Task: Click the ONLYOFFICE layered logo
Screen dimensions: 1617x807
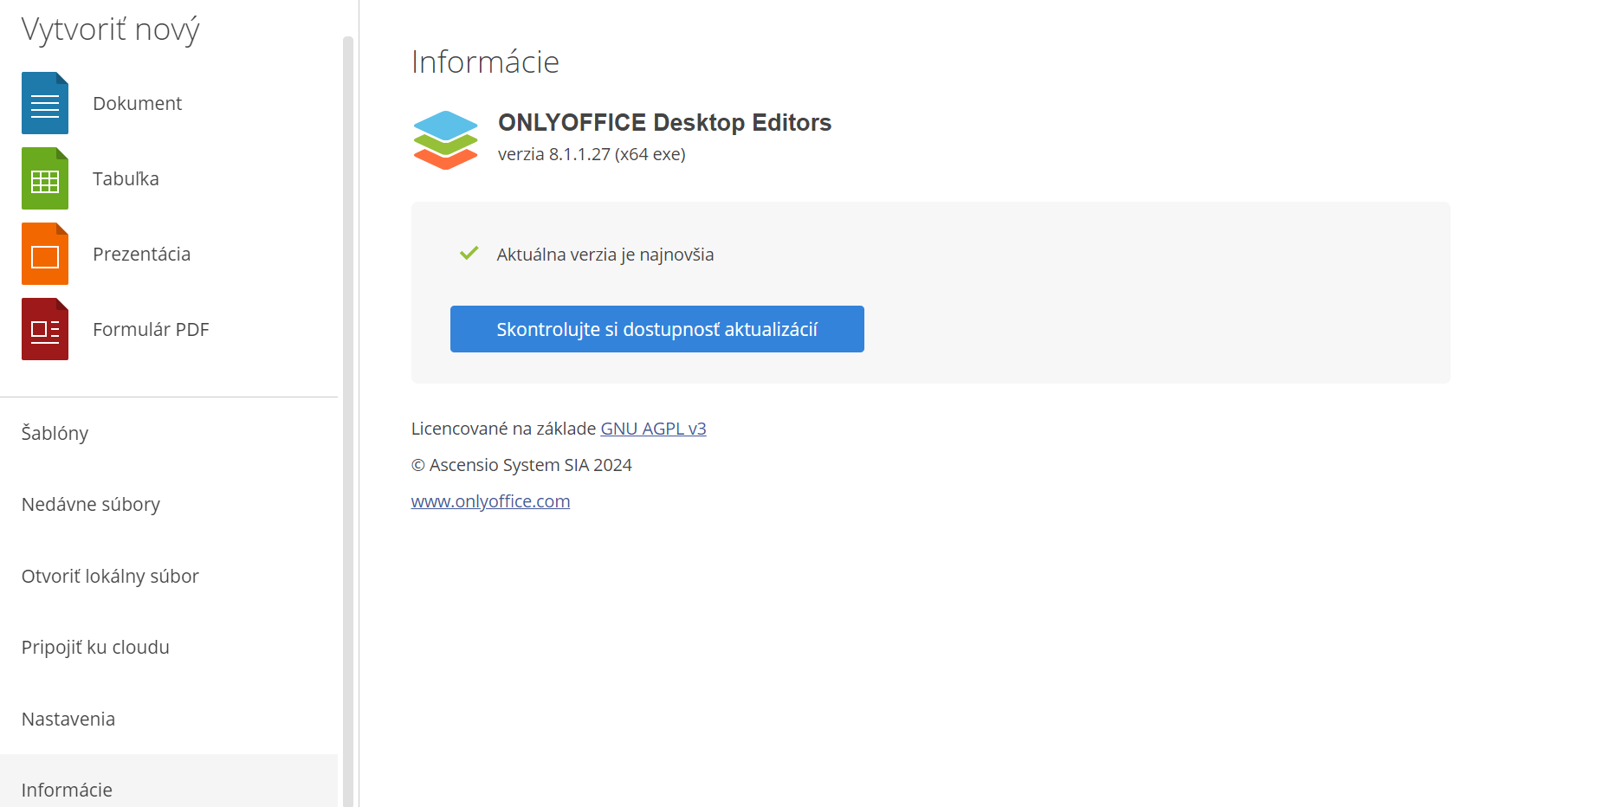Action: tap(446, 139)
